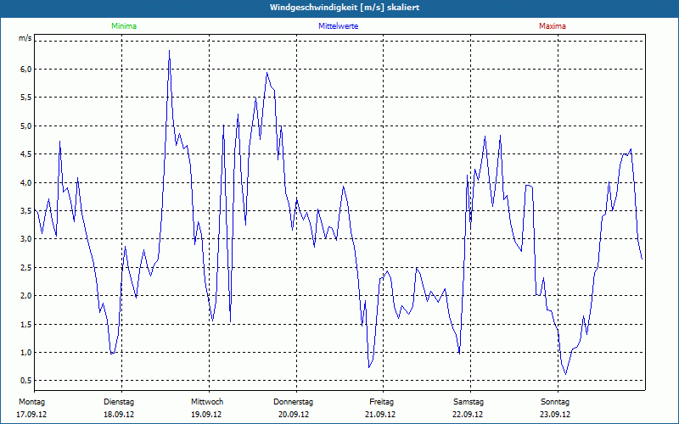
Task: Click the Montag day label
Action: [x=31, y=402]
